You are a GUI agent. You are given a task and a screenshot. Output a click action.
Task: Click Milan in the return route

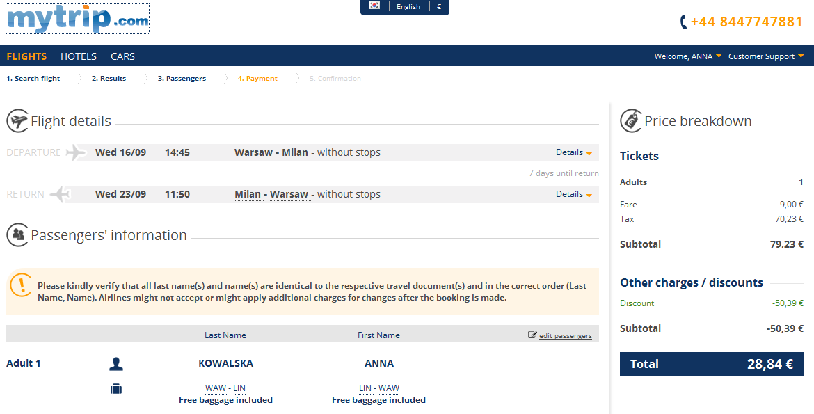248,194
